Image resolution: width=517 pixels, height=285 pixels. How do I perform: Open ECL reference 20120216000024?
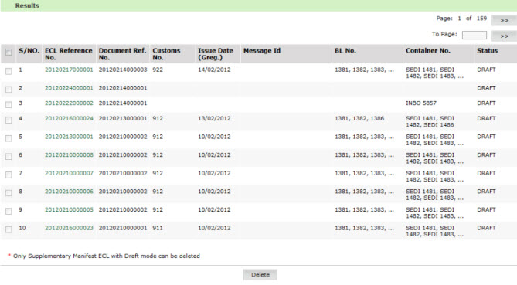coord(69,118)
